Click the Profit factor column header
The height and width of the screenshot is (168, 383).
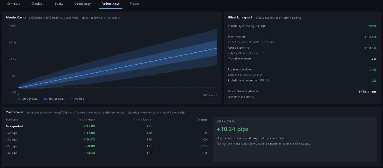pos(142,120)
